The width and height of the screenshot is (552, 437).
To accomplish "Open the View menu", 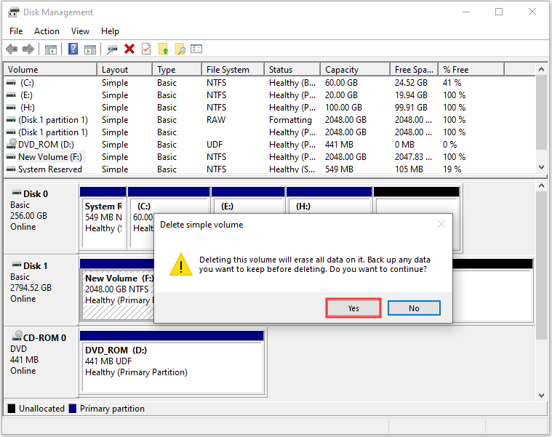I will tap(80, 31).
